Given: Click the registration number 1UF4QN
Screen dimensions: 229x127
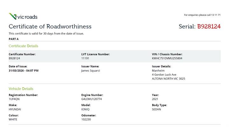Looking at the screenshot, I should pos(14,99).
